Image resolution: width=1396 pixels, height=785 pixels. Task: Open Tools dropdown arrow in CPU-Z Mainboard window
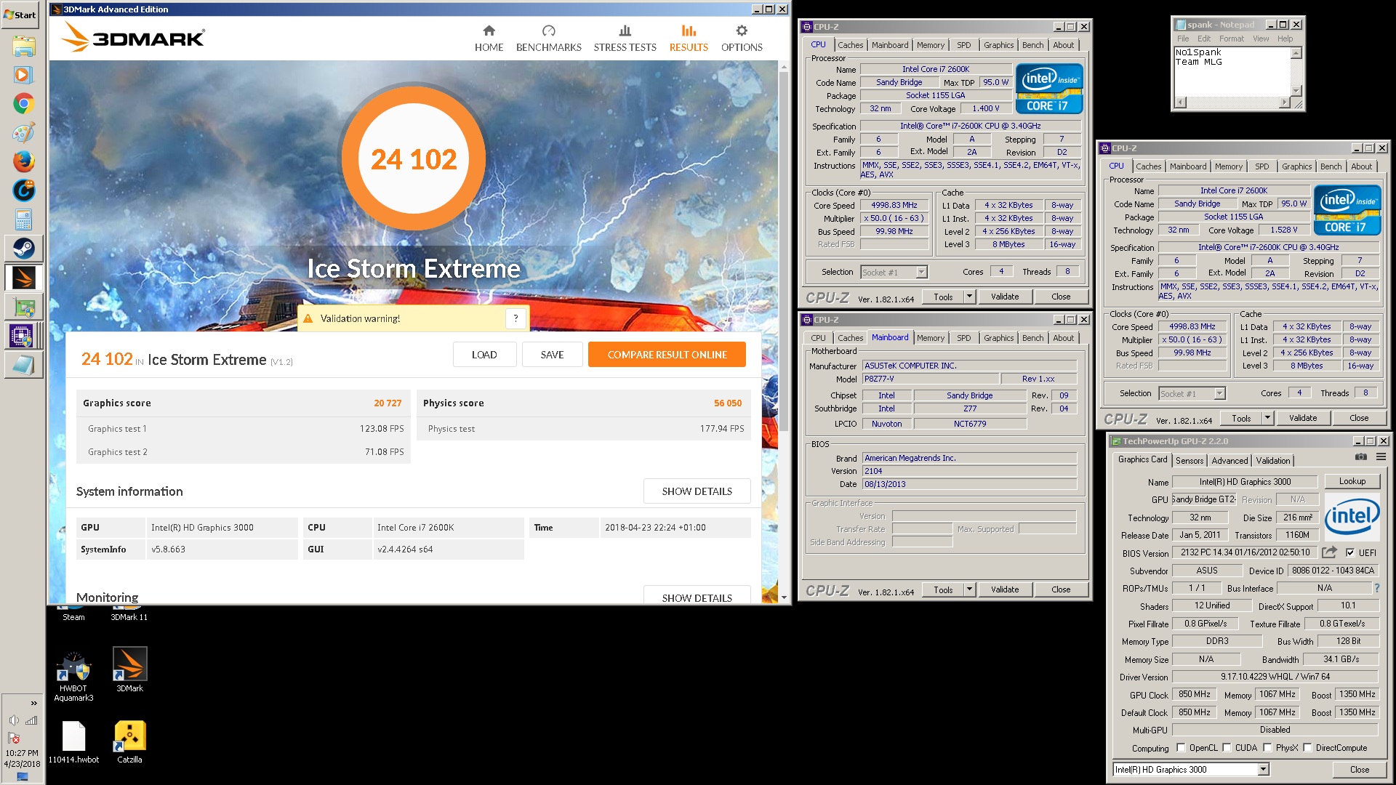[969, 589]
